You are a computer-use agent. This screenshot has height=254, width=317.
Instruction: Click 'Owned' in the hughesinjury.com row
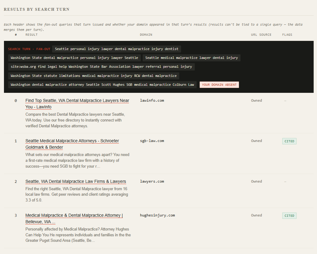tap(257, 215)
